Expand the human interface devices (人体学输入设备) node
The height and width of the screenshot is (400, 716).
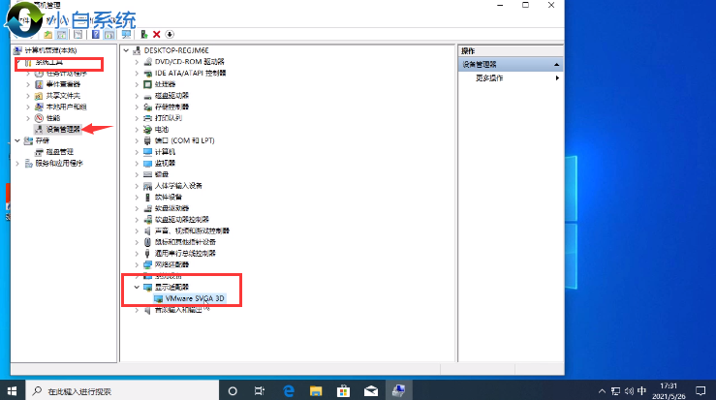coord(137,186)
